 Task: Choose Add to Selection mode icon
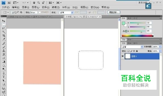click(15, 12)
